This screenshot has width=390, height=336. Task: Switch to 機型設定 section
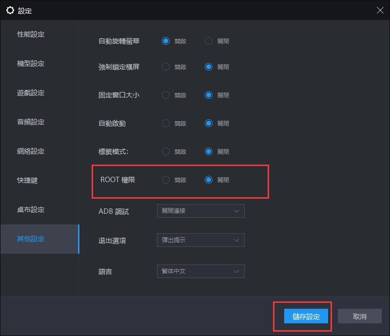click(x=29, y=64)
